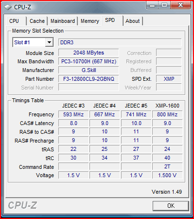This screenshot has width=194, height=219.
Task: Select the Mainboard tab
Action: (63, 21)
